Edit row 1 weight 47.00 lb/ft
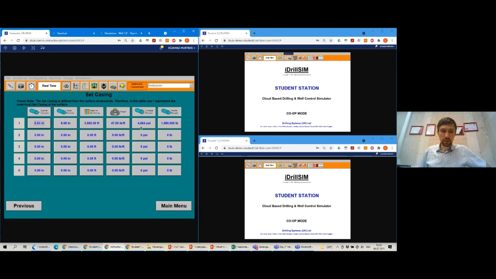The height and width of the screenshot is (279, 496). (x=118, y=123)
